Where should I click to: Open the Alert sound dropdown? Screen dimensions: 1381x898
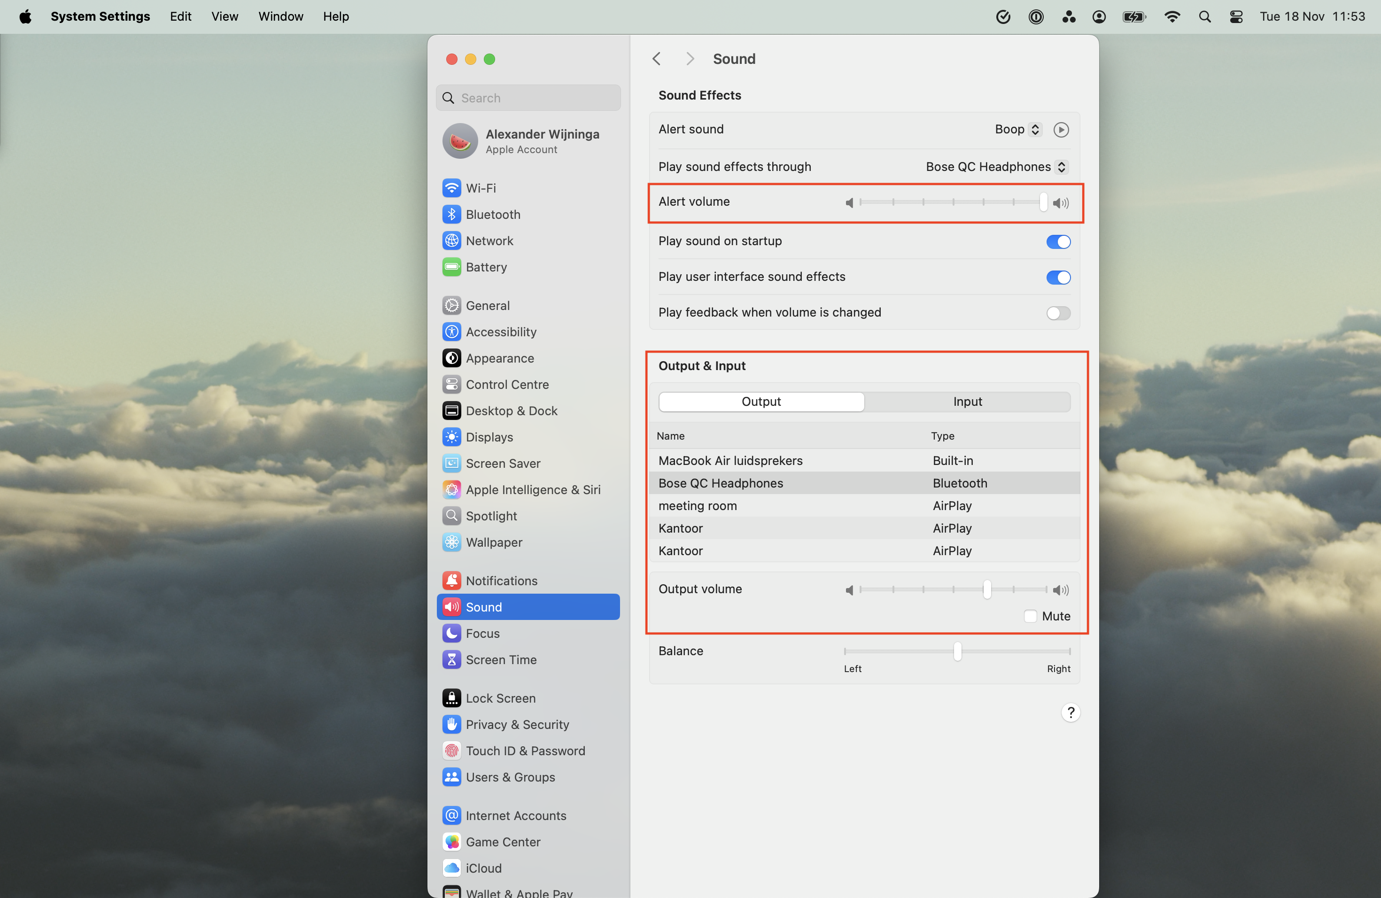tap(1017, 129)
